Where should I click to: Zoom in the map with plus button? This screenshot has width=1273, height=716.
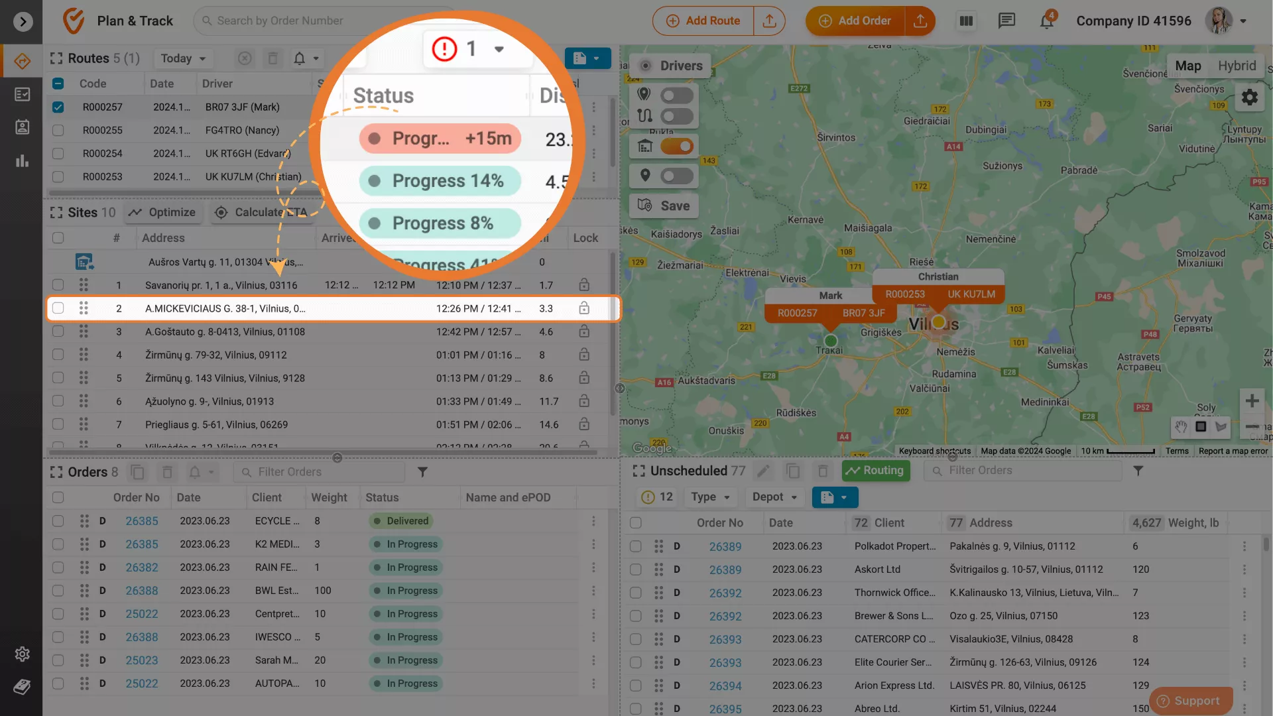click(1252, 400)
